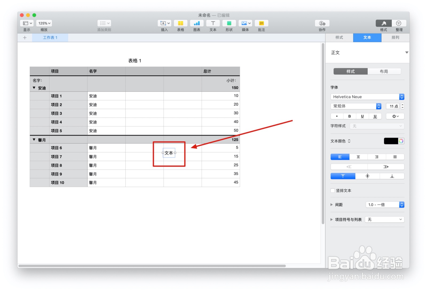427x291 pixels.
Task: Align text to top vertically
Action: tap(343, 176)
